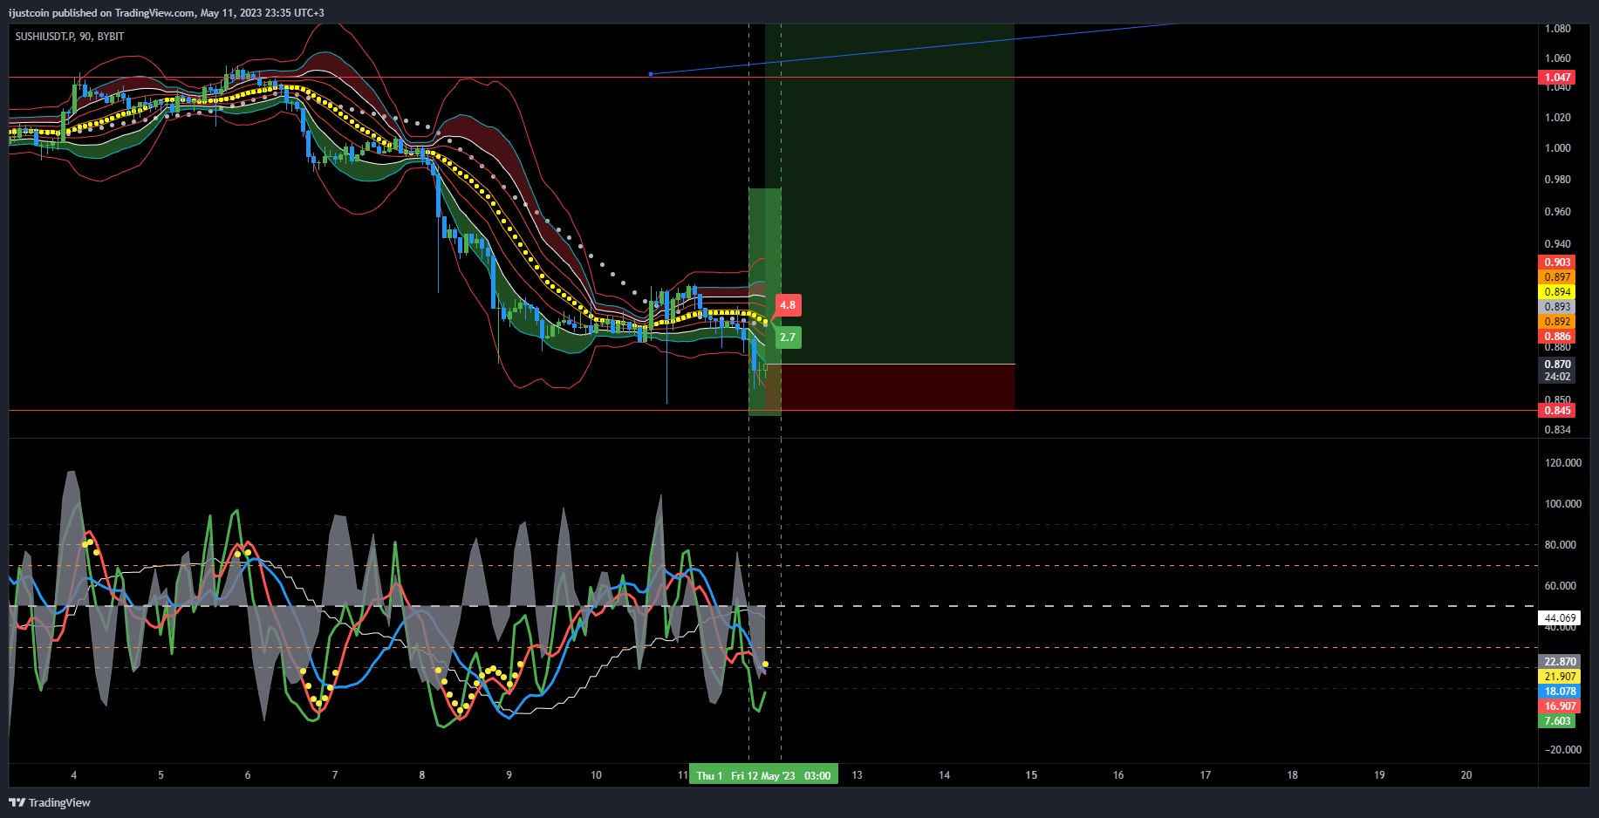Screen dimensions: 1599x818
Task: Click the orange 0.892 value label
Action: [x=1558, y=322]
